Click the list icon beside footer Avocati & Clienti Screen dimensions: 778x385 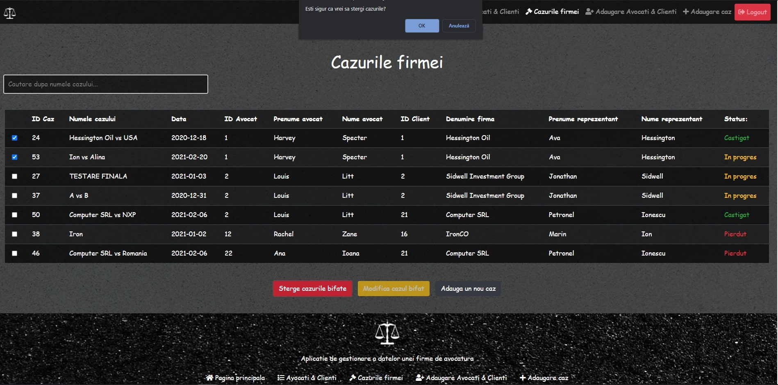(x=281, y=378)
